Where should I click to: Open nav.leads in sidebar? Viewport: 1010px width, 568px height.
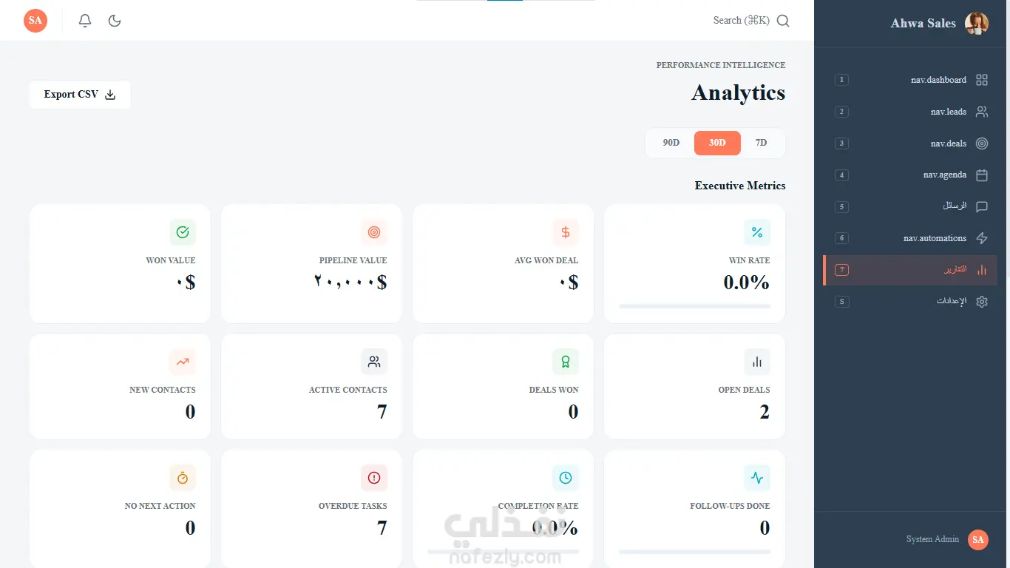(x=910, y=112)
